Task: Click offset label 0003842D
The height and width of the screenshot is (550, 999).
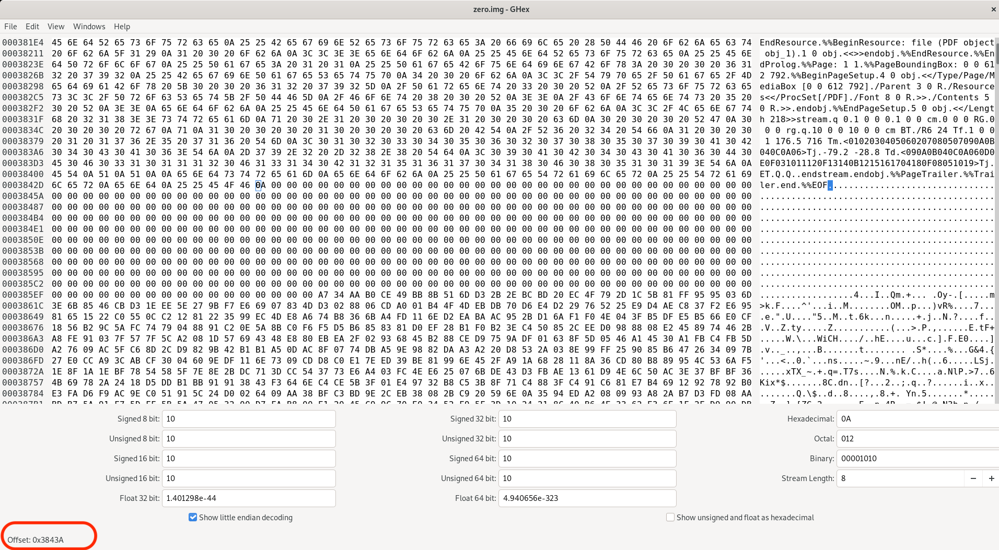Action: (x=23, y=185)
